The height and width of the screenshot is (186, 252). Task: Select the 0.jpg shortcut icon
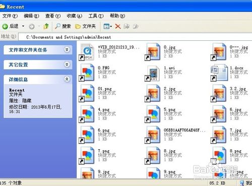click(x=153, y=52)
